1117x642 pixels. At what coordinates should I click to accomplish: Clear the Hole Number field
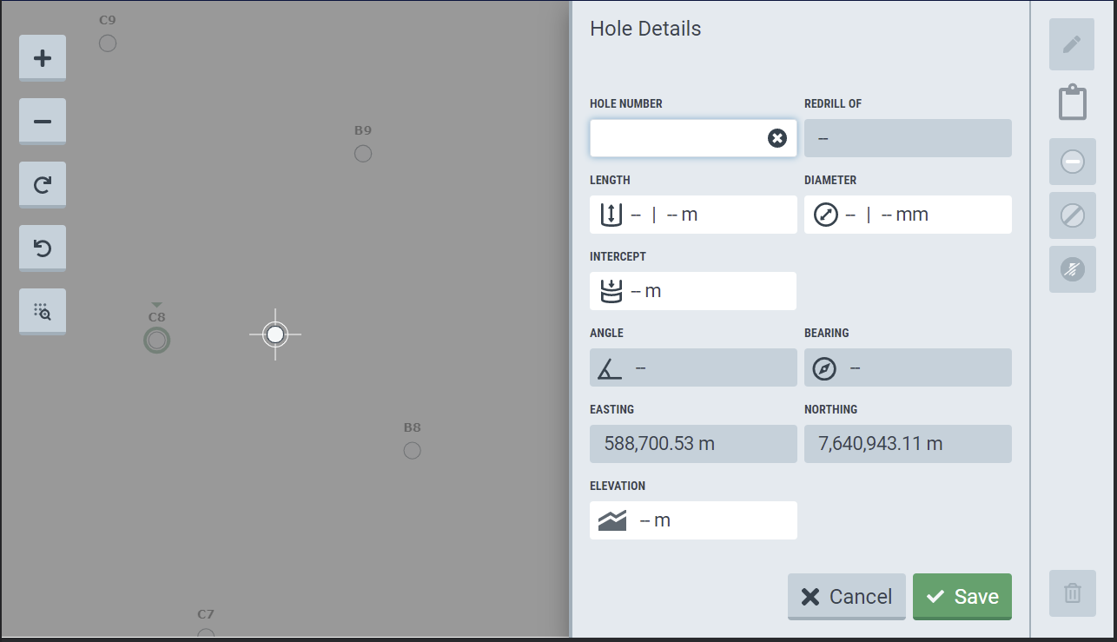[777, 138]
